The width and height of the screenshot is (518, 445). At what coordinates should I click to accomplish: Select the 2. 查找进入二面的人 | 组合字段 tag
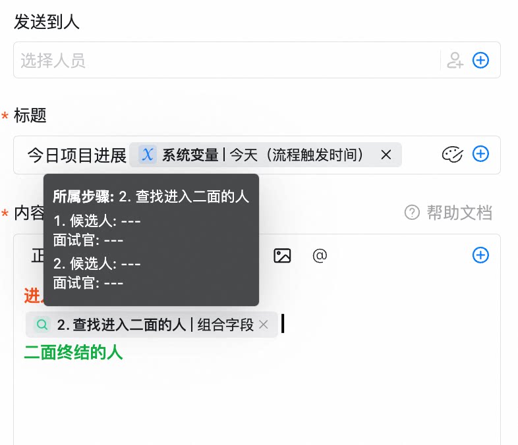click(152, 325)
